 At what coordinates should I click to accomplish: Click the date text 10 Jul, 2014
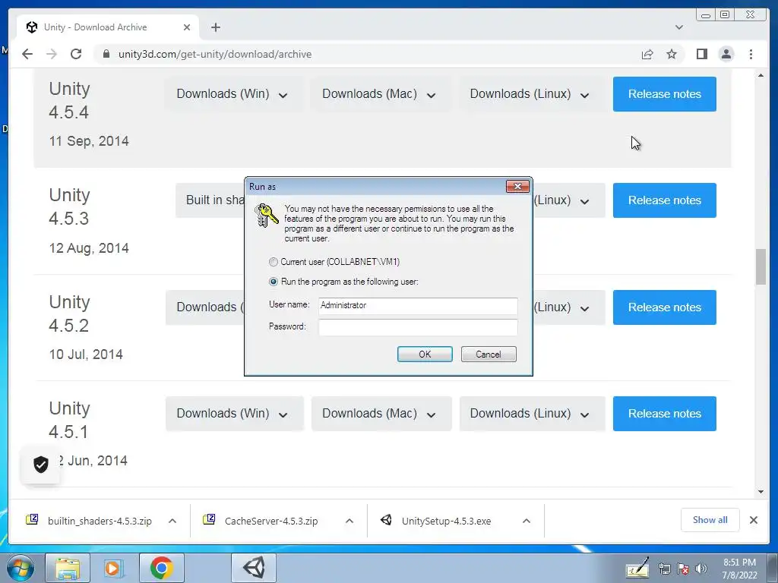coord(86,355)
